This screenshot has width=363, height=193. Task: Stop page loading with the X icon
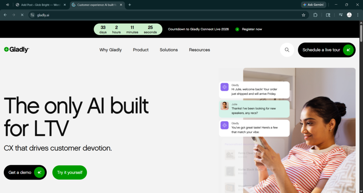[22, 15]
